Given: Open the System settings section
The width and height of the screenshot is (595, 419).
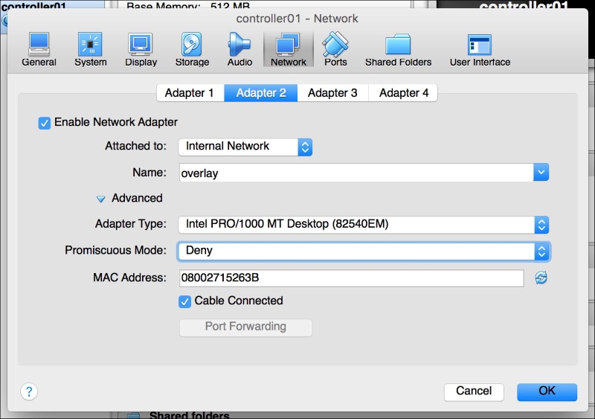Looking at the screenshot, I should click(90, 50).
